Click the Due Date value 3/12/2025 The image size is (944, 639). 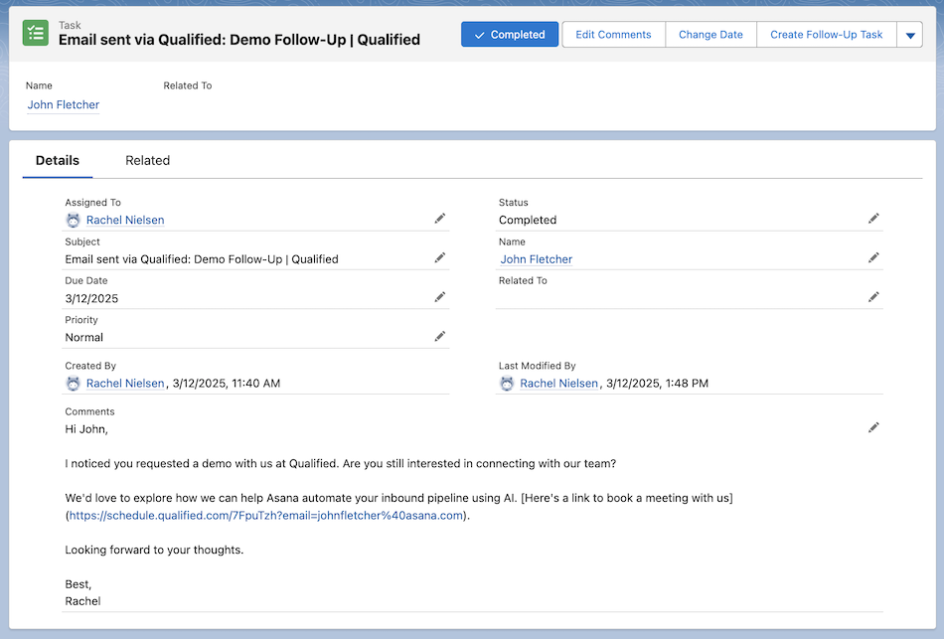[x=91, y=299]
